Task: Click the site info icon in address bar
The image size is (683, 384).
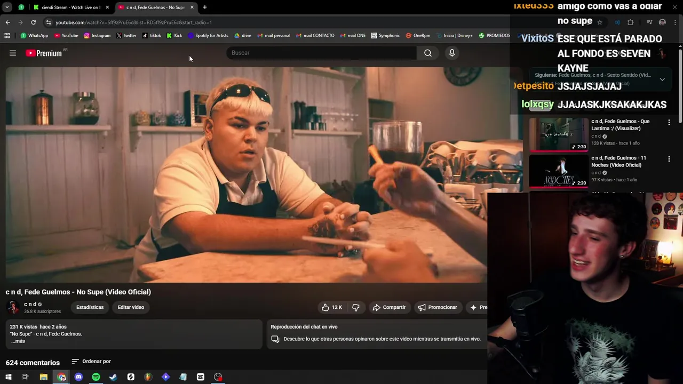Action: (x=49, y=22)
